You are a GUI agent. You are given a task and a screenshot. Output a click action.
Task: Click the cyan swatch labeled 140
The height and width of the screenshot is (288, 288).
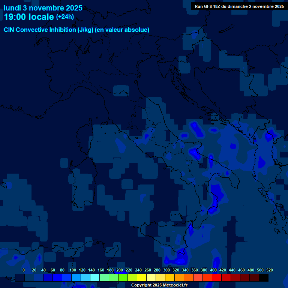[x=95, y=278]
